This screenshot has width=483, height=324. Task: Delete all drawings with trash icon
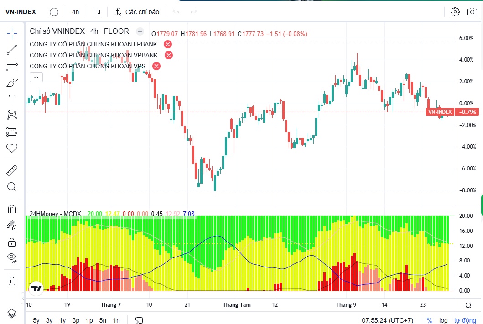(12, 281)
